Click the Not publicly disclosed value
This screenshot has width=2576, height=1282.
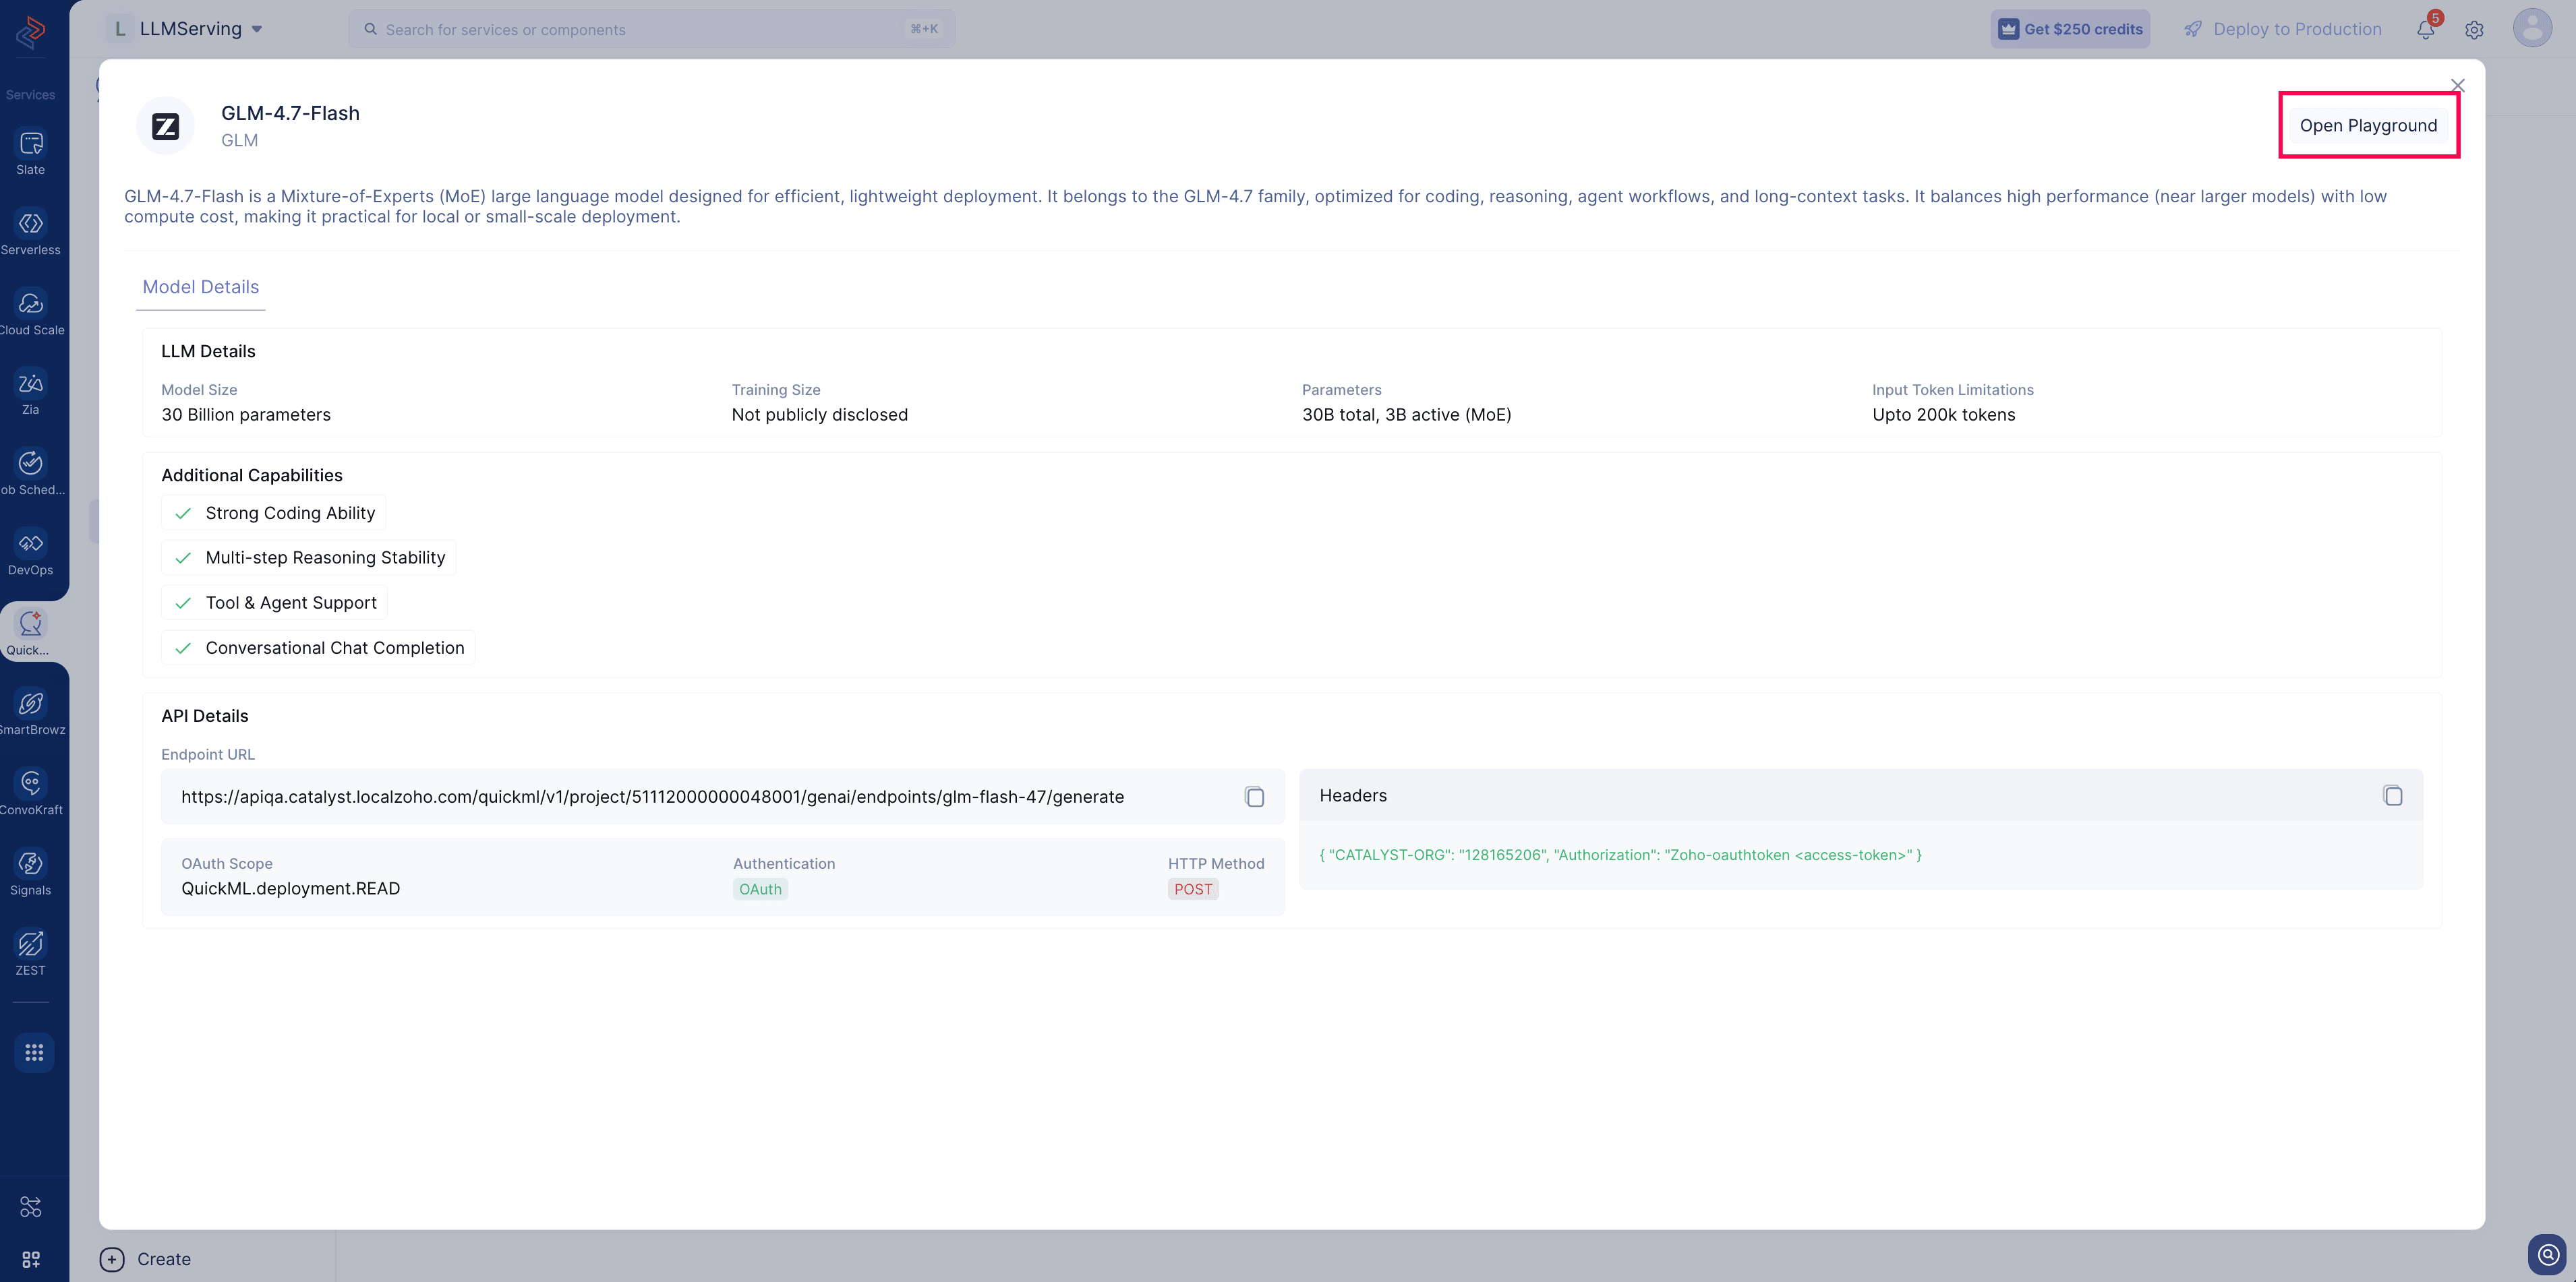819,415
